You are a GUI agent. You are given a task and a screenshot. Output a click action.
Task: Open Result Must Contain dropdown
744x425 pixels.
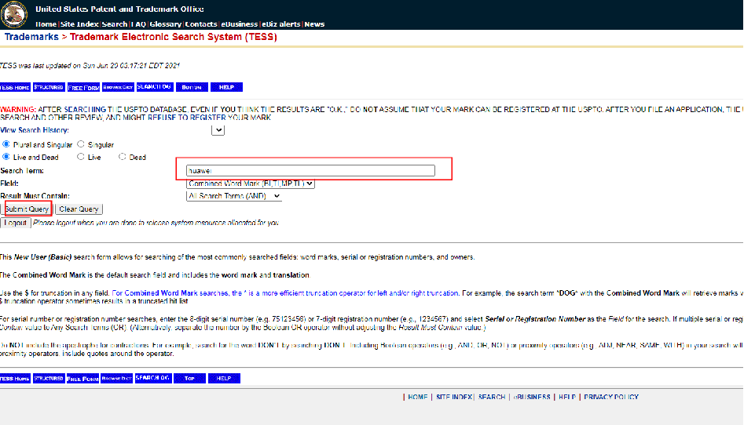[234, 196]
